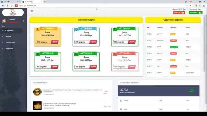Click the green download extension icon
This screenshot has width=207, height=116.
coord(196,5)
